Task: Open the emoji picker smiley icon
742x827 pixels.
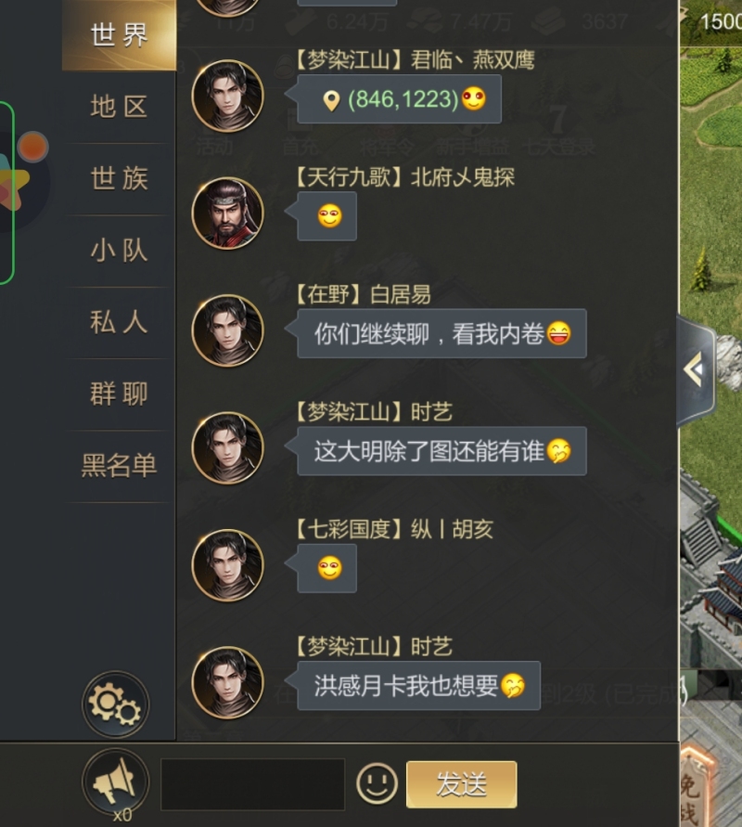Action: click(377, 783)
